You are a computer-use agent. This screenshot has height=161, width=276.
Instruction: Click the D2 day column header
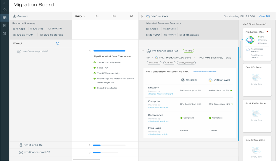click(x=114, y=16)
